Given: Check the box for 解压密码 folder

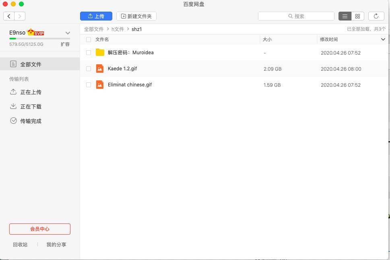Looking at the screenshot, I should (88, 53).
